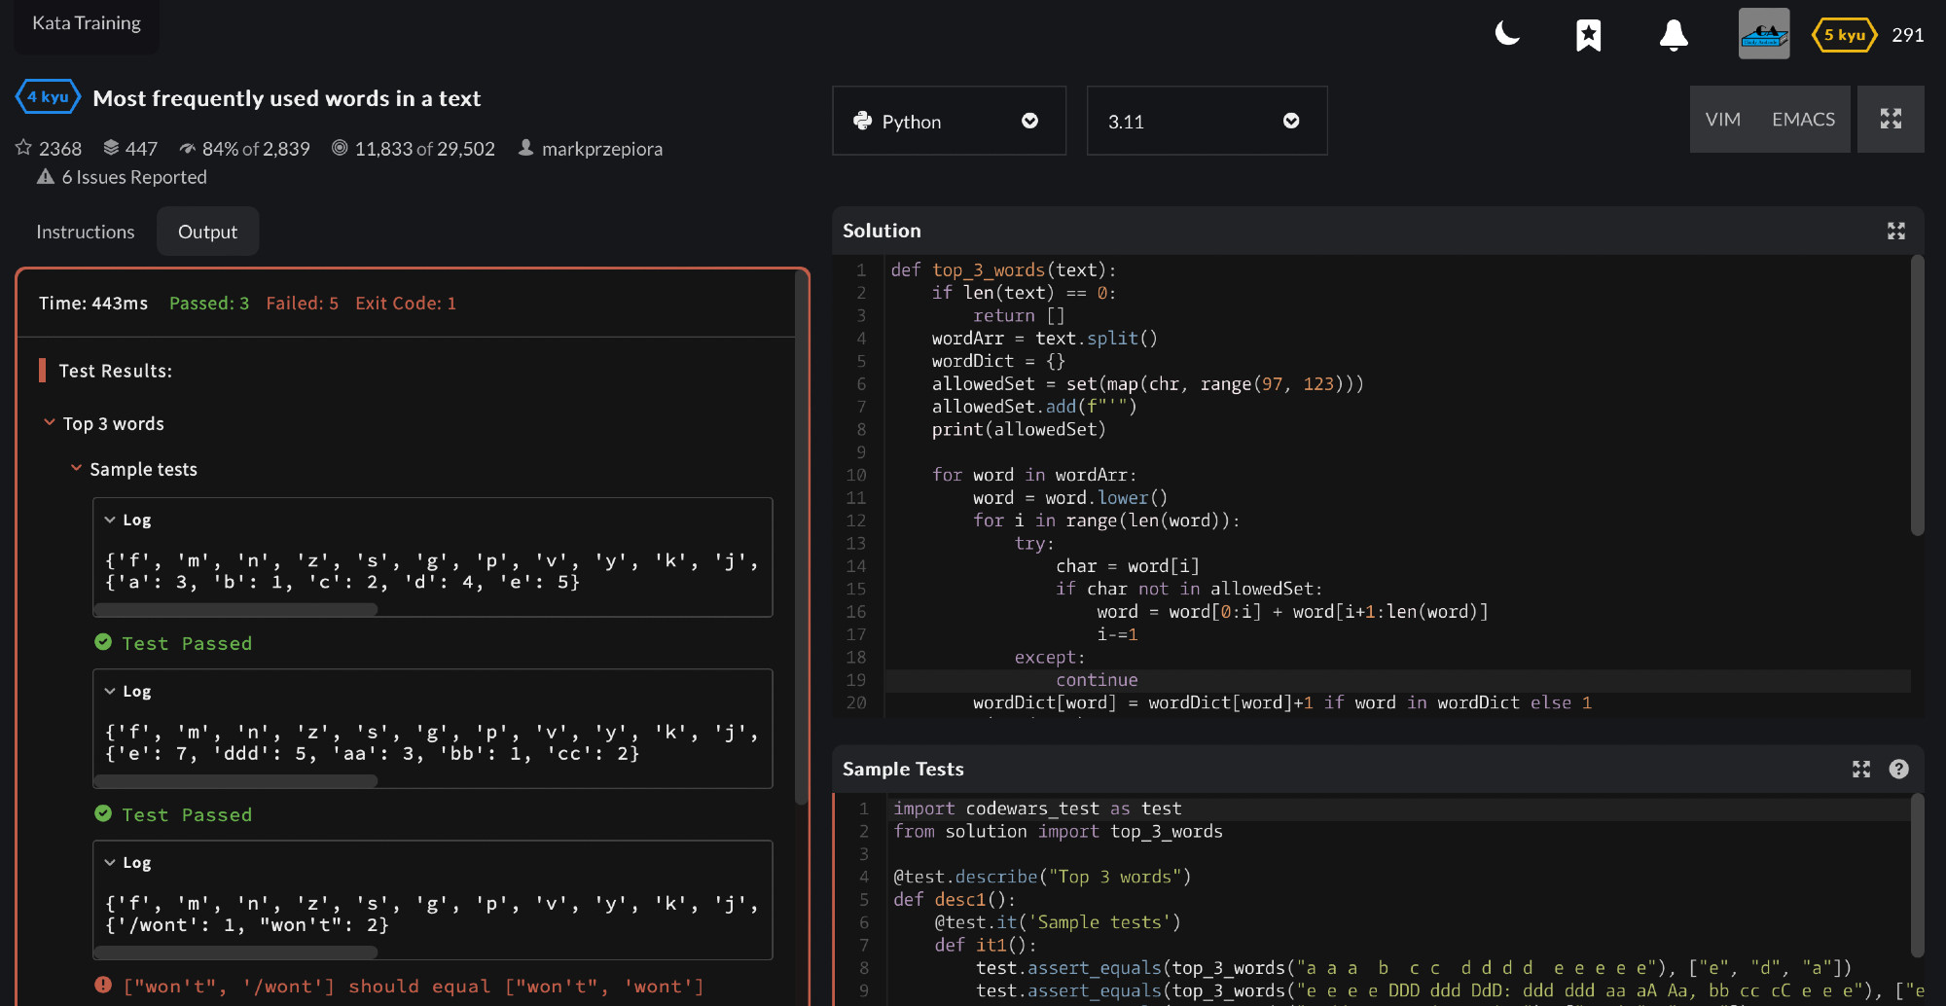The height and width of the screenshot is (1006, 1946).
Task: Open the user profile avatar
Action: (x=1764, y=34)
